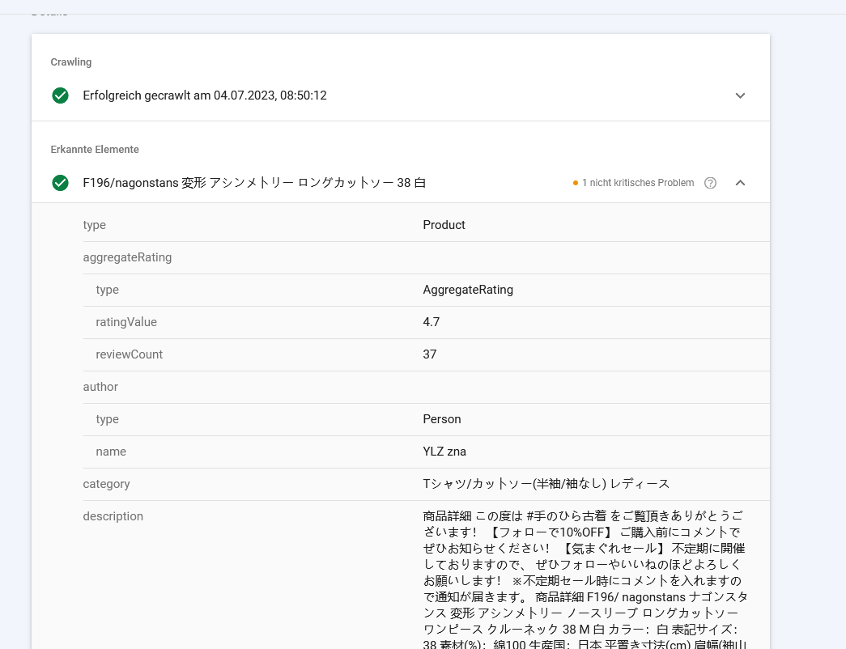Click the 'aggregateRating' property label
This screenshot has height=649, width=846.
point(127,257)
